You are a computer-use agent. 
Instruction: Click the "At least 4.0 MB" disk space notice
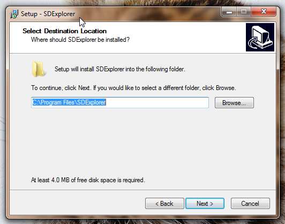88,180
